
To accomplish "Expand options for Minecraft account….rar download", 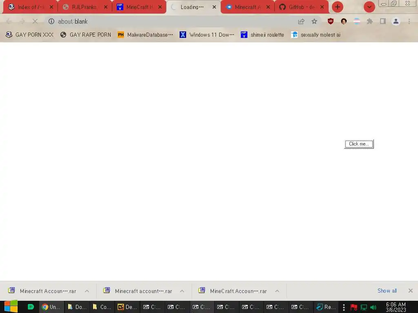I will (182, 291).
